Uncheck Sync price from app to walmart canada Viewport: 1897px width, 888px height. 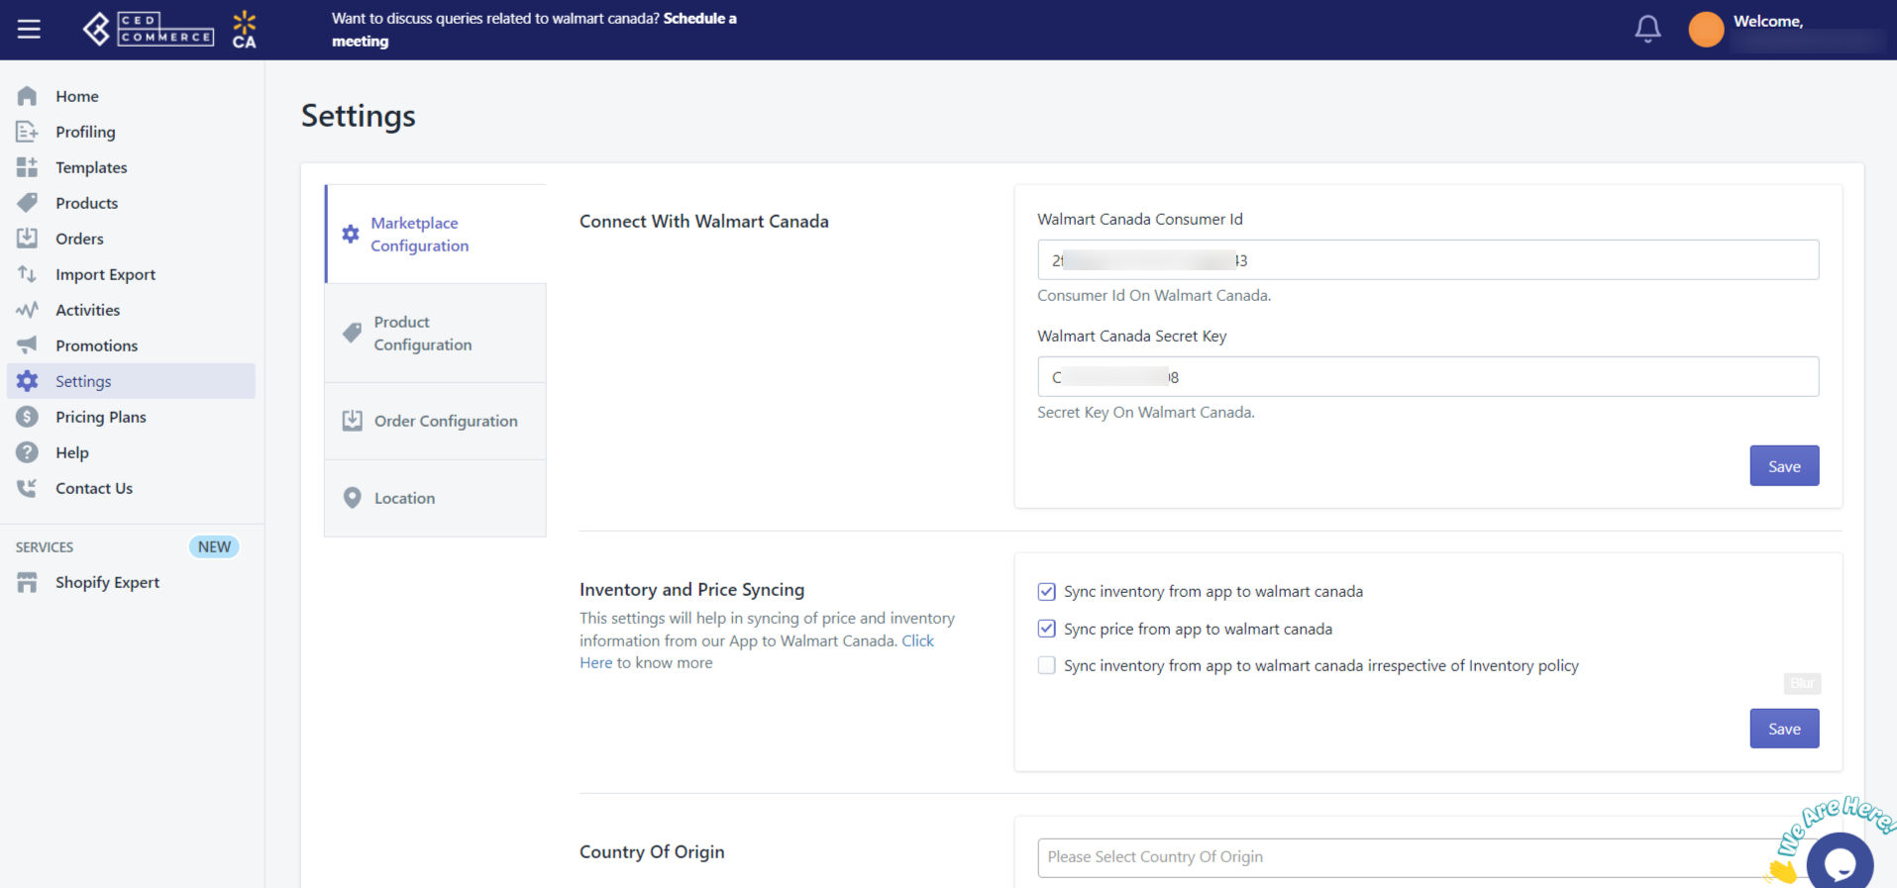tap(1046, 629)
